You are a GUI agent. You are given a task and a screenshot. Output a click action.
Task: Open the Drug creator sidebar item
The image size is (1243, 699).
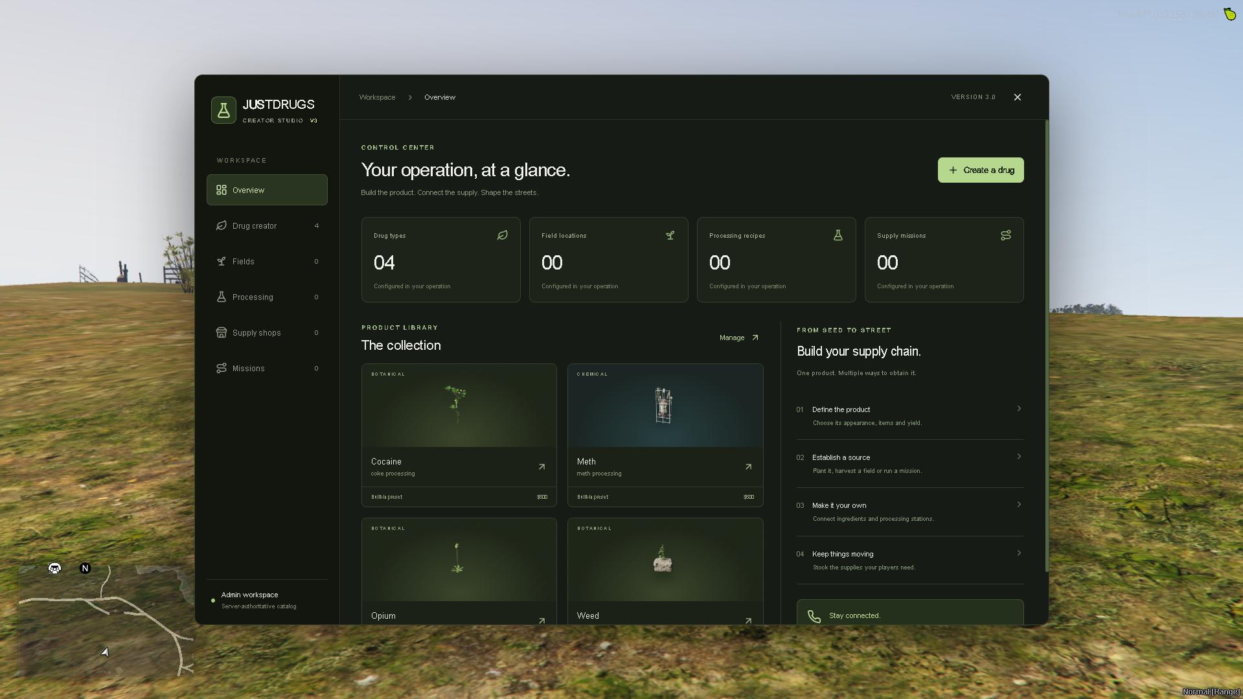coord(267,225)
